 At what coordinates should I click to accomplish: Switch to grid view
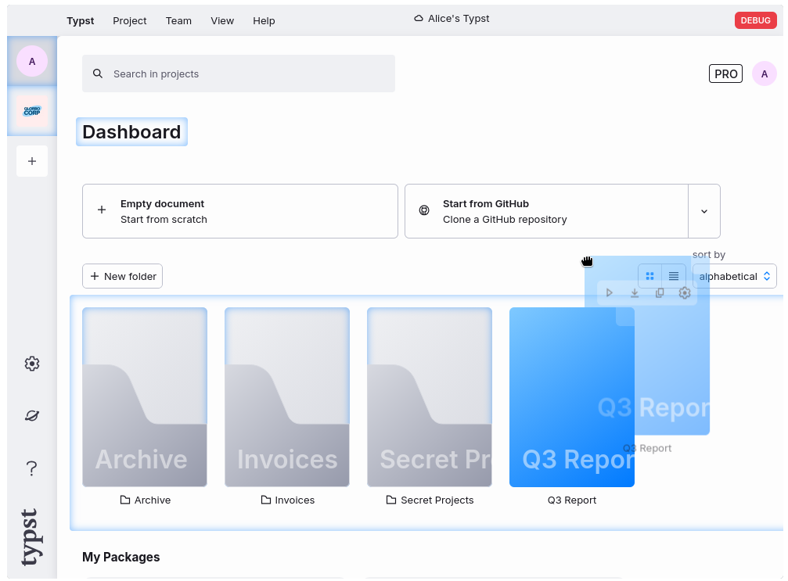[649, 276]
